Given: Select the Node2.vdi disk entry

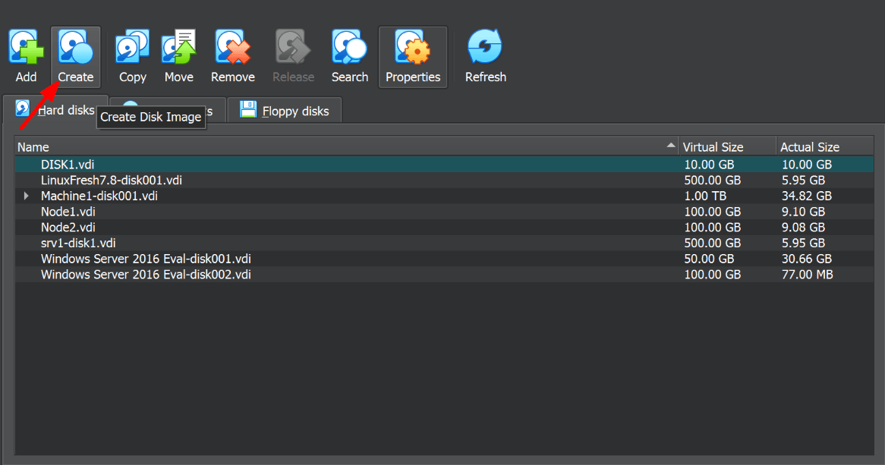Looking at the screenshot, I should point(68,228).
